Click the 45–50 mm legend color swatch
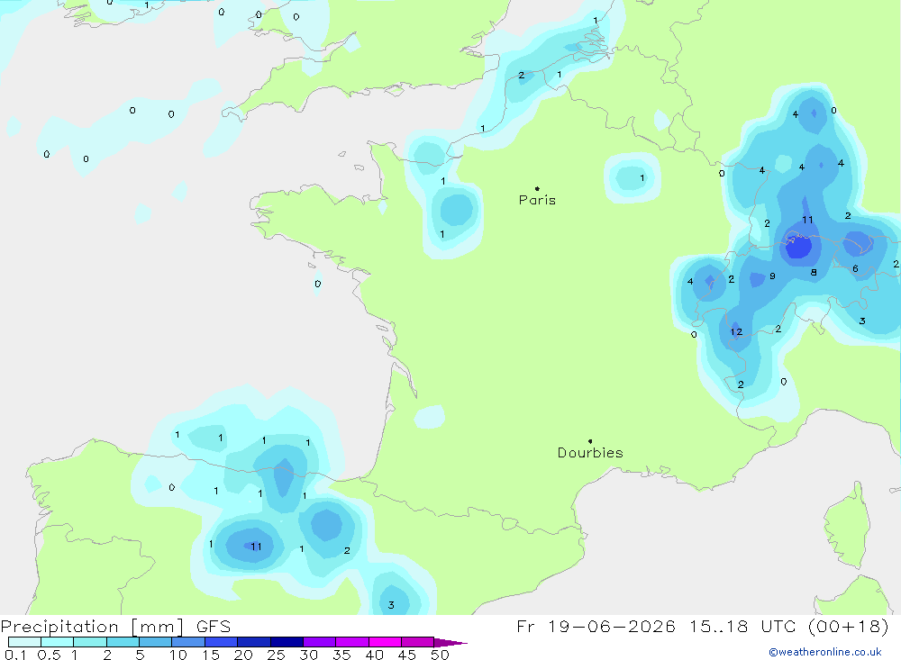901x660 pixels. coord(418,642)
